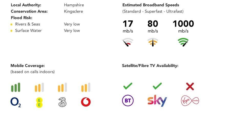Click the O2 network logo

coord(16,102)
